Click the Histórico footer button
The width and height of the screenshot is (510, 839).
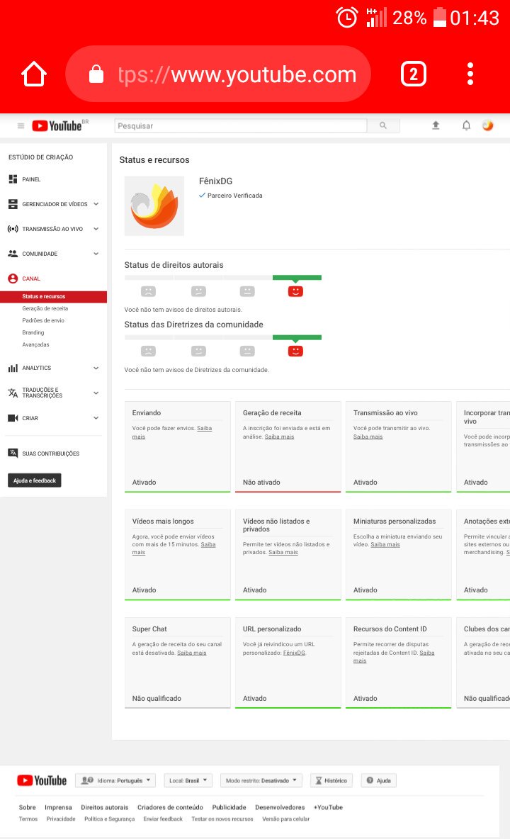[x=331, y=780]
